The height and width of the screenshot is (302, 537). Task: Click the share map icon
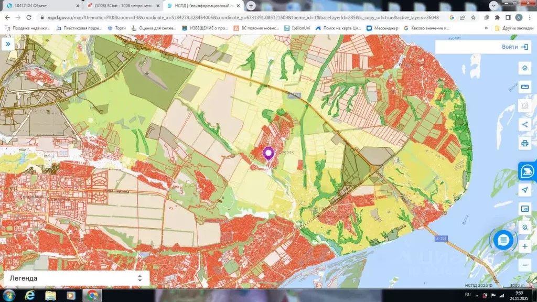(x=524, y=124)
